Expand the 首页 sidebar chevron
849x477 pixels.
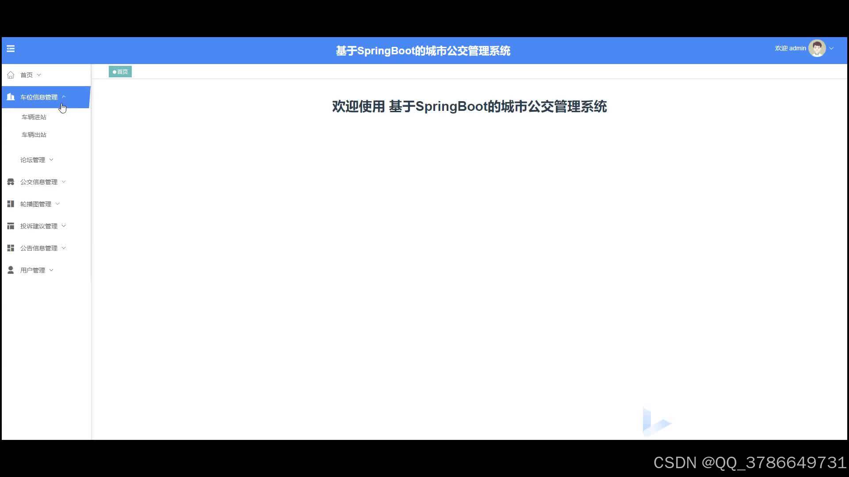(x=39, y=75)
